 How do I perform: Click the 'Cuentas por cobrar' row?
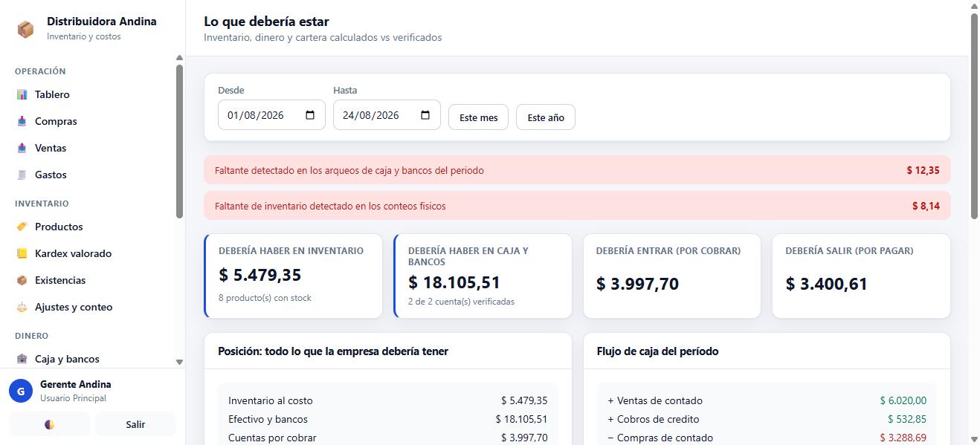pyautogui.click(x=388, y=438)
